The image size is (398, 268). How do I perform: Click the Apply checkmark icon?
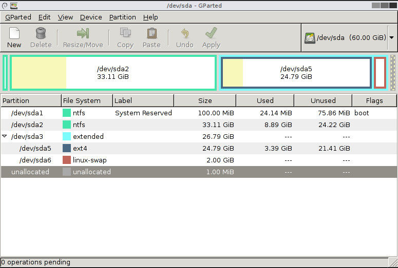click(211, 33)
